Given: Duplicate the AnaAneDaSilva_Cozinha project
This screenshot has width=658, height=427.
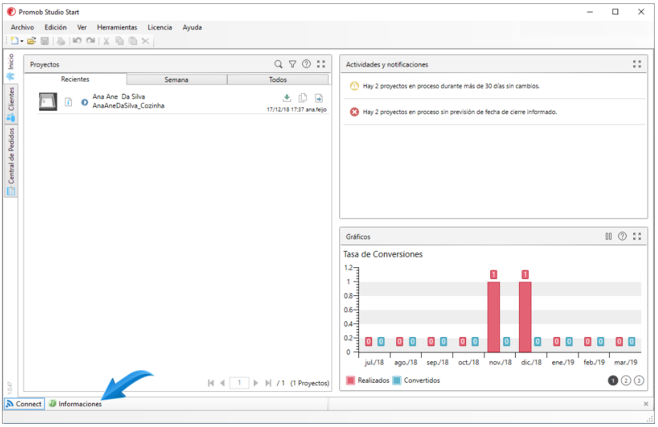Looking at the screenshot, I should (x=303, y=98).
